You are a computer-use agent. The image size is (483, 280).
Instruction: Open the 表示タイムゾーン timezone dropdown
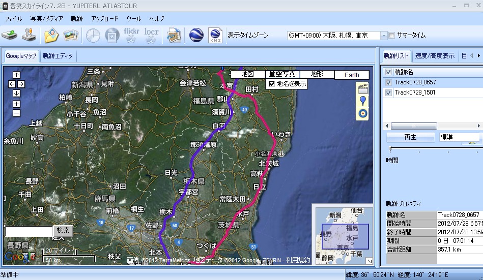[384, 36]
